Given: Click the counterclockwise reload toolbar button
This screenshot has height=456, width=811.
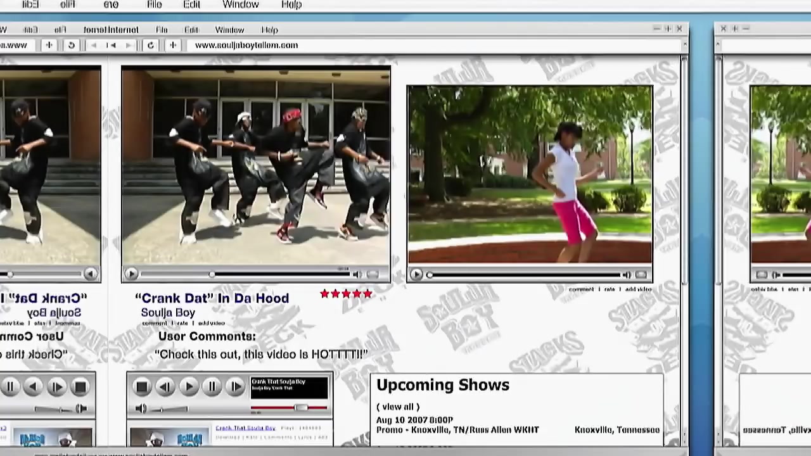Looking at the screenshot, I should coord(71,45).
